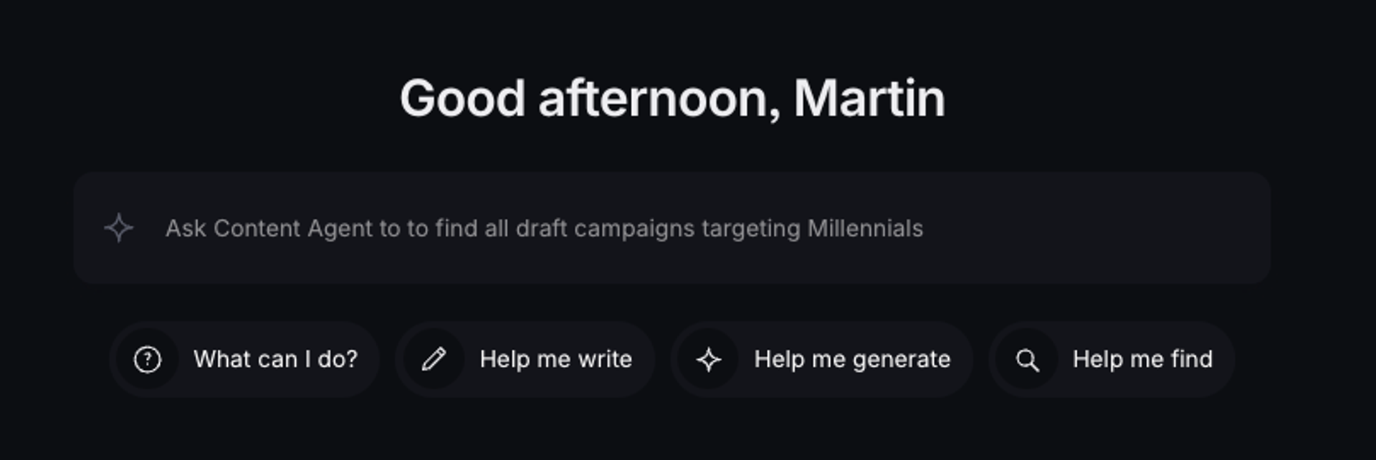Click the pencil icon on 'Help me write'
This screenshot has width=1376, height=460.
435,359
